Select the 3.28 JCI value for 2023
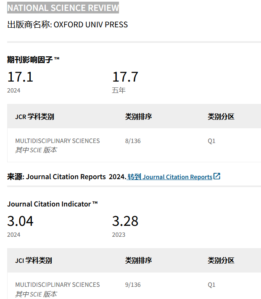The height and width of the screenshot is (299, 261). [x=125, y=221]
